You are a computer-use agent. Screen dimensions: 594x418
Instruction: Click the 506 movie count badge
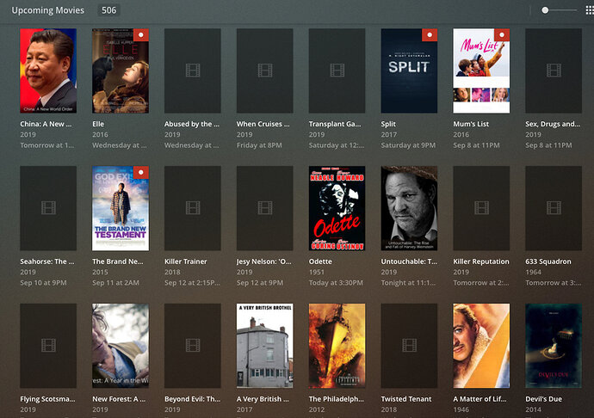[x=108, y=10]
